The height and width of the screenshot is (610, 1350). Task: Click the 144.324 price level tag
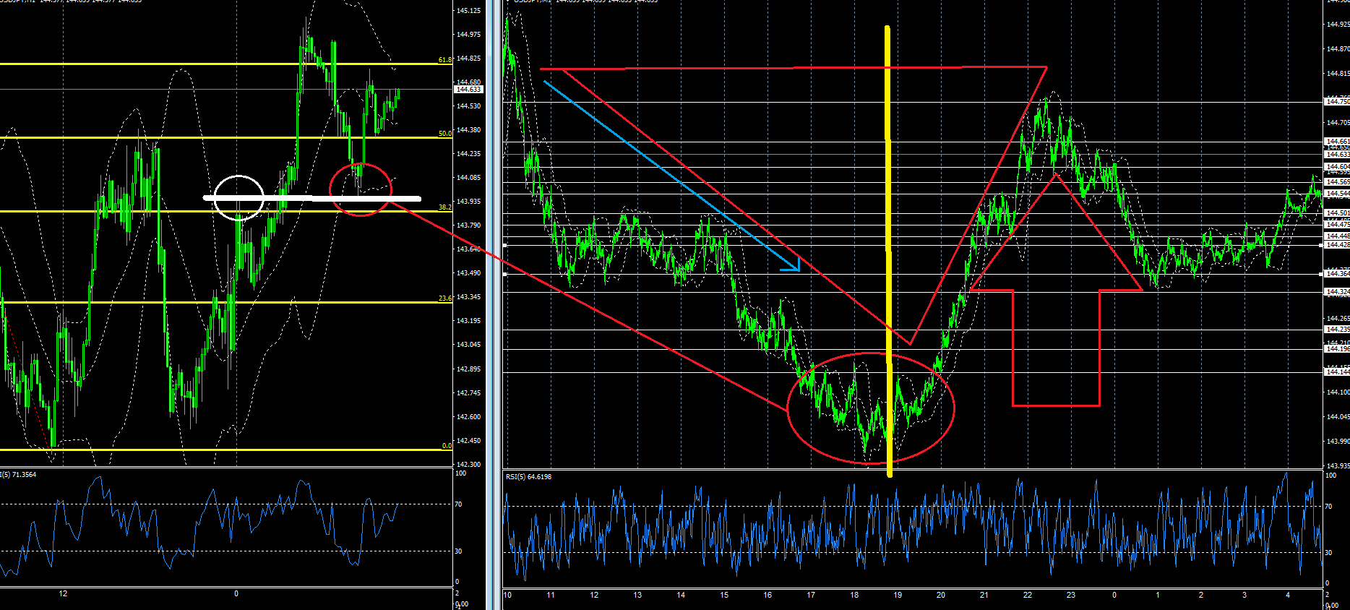pyautogui.click(x=1337, y=292)
